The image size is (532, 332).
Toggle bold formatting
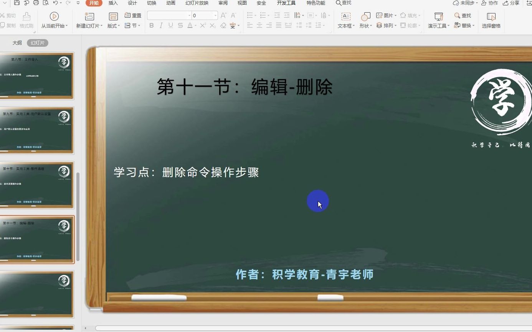[152, 26]
